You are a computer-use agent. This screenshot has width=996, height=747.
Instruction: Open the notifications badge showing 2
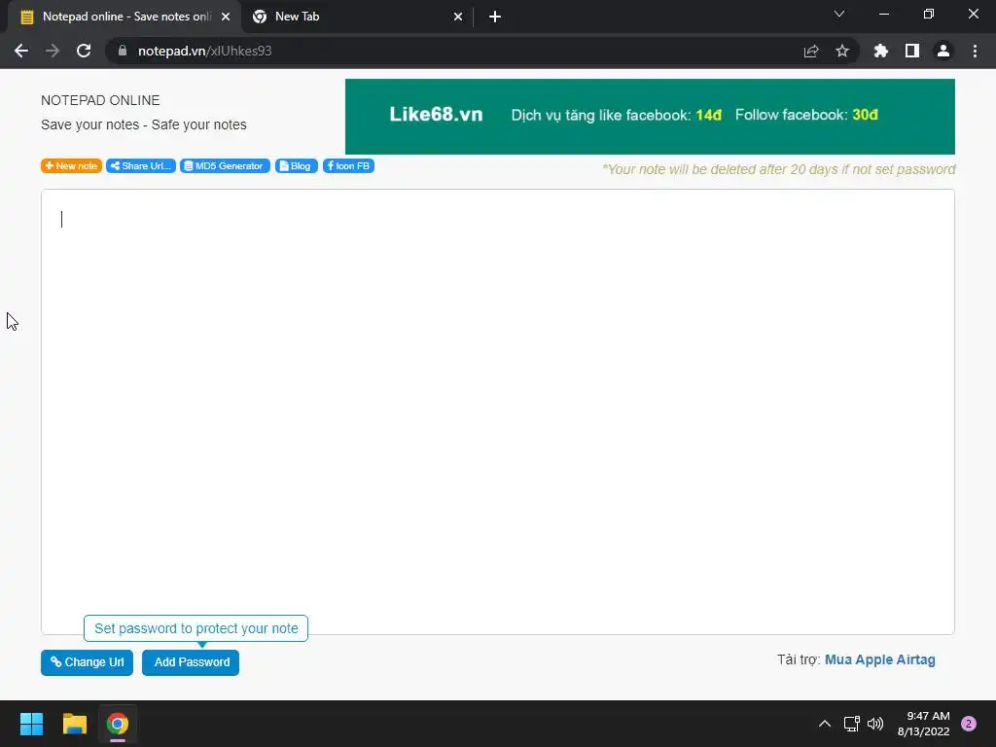tap(969, 724)
